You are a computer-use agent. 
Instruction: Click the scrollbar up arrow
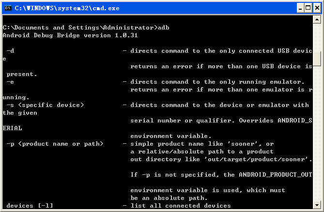tap(317, 20)
